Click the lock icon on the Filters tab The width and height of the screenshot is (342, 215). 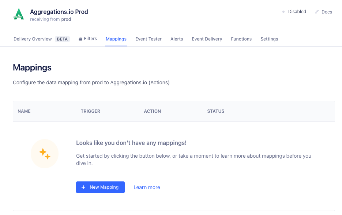[80, 39]
